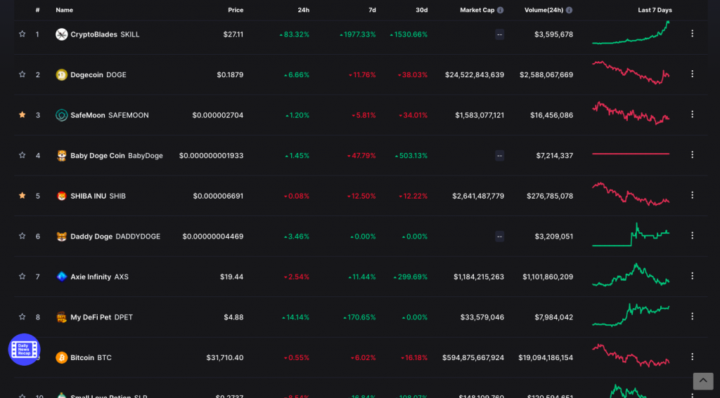Click the Baby Doge Coin logo
Image resolution: width=720 pixels, height=398 pixels.
tap(62, 155)
